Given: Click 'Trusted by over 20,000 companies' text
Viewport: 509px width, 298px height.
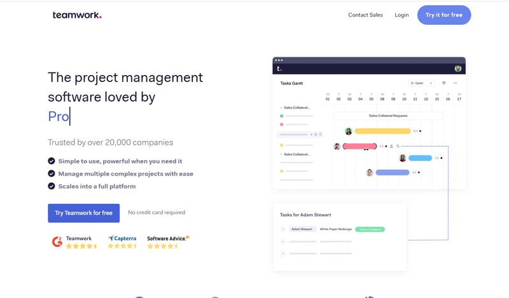Looking at the screenshot, I should [110, 142].
